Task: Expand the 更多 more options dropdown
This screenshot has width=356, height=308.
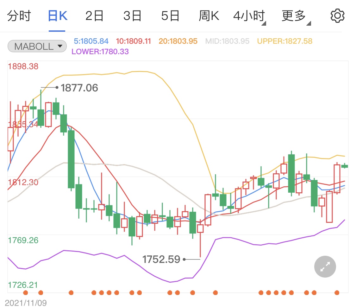Action: pyautogui.click(x=296, y=16)
